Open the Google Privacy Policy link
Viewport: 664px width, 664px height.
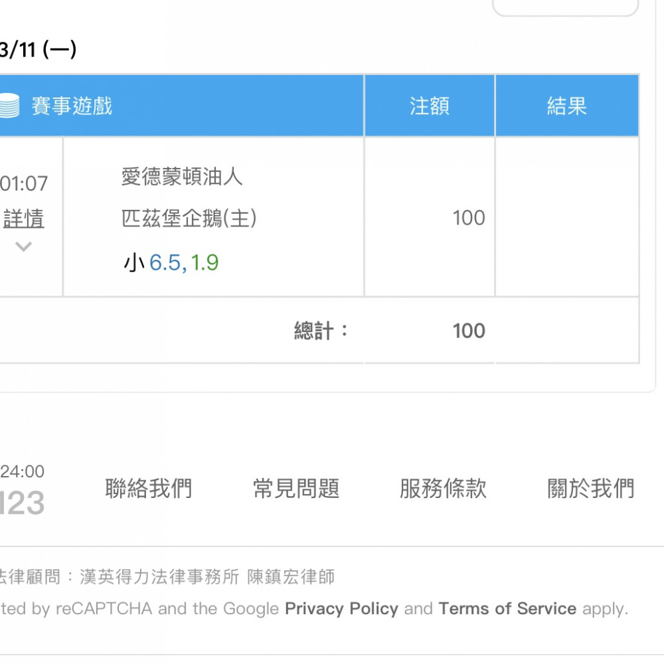[341, 608]
